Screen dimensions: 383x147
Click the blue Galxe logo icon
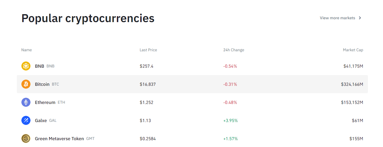26,120
